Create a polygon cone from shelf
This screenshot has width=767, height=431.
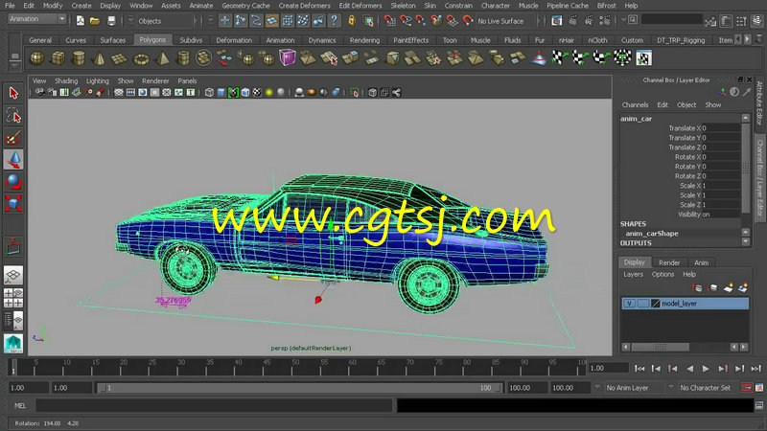click(x=100, y=58)
